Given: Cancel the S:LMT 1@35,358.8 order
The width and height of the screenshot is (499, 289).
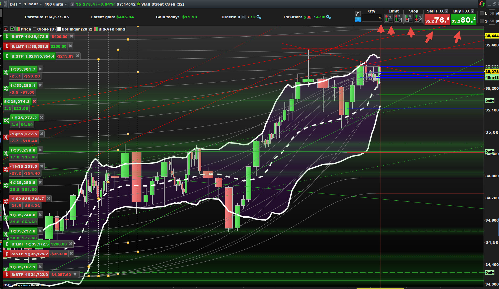Looking at the screenshot, I should (x=70, y=46).
